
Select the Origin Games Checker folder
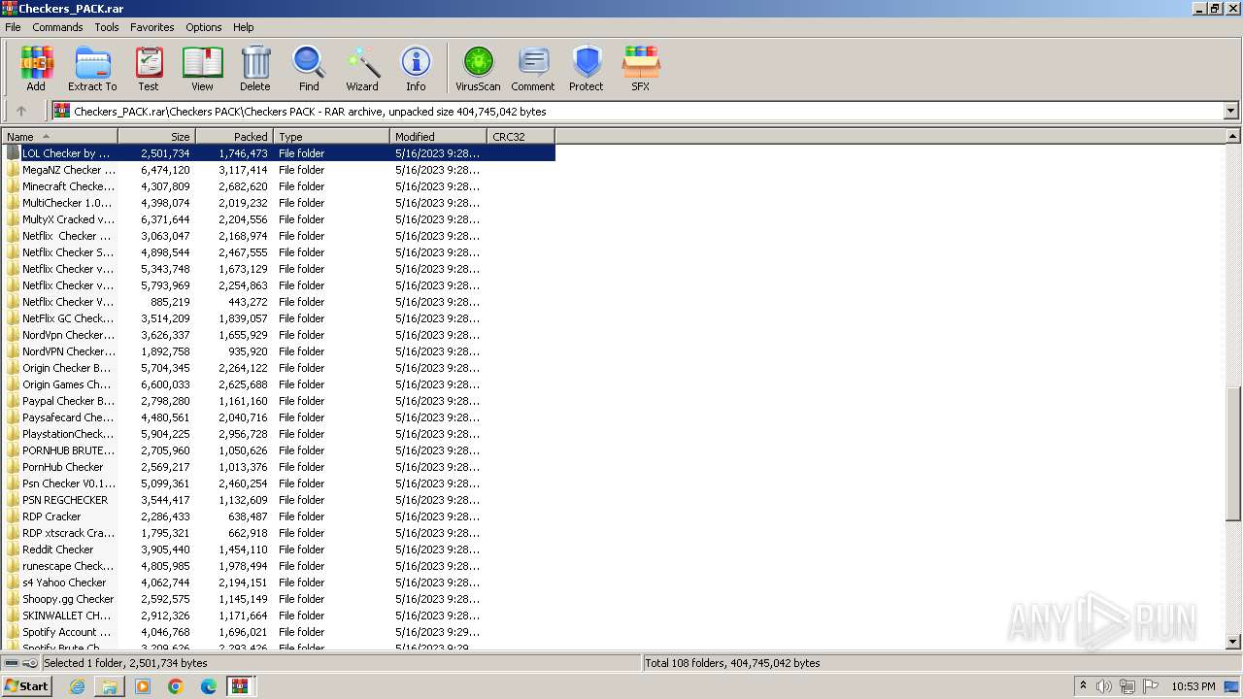point(279,384)
